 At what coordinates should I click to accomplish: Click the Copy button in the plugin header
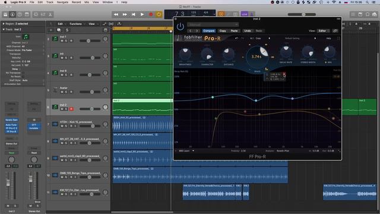tap(223, 31)
